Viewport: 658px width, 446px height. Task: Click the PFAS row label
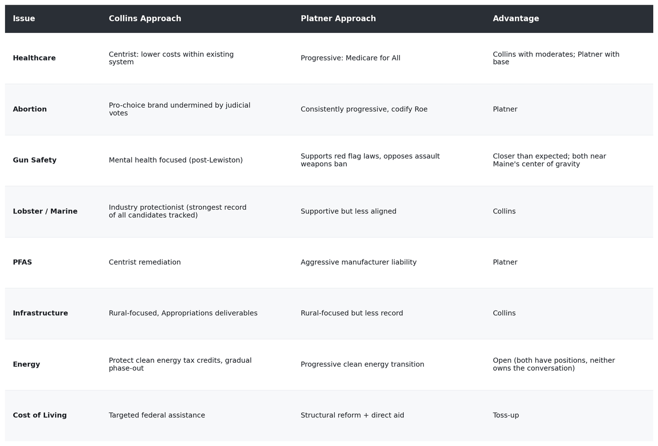(x=23, y=262)
